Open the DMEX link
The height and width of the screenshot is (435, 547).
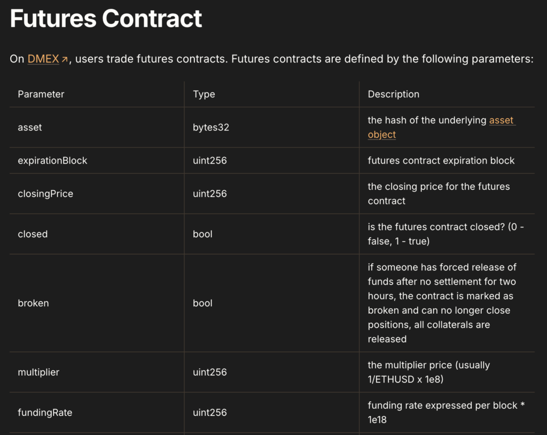pyautogui.click(x=43, y=59)
